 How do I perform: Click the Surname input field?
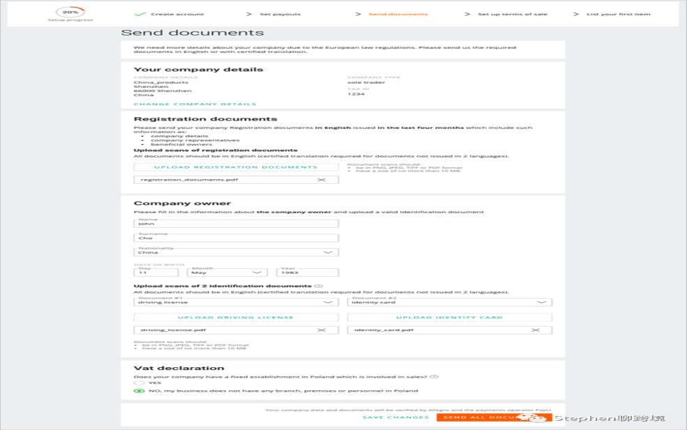coord(236,238)
